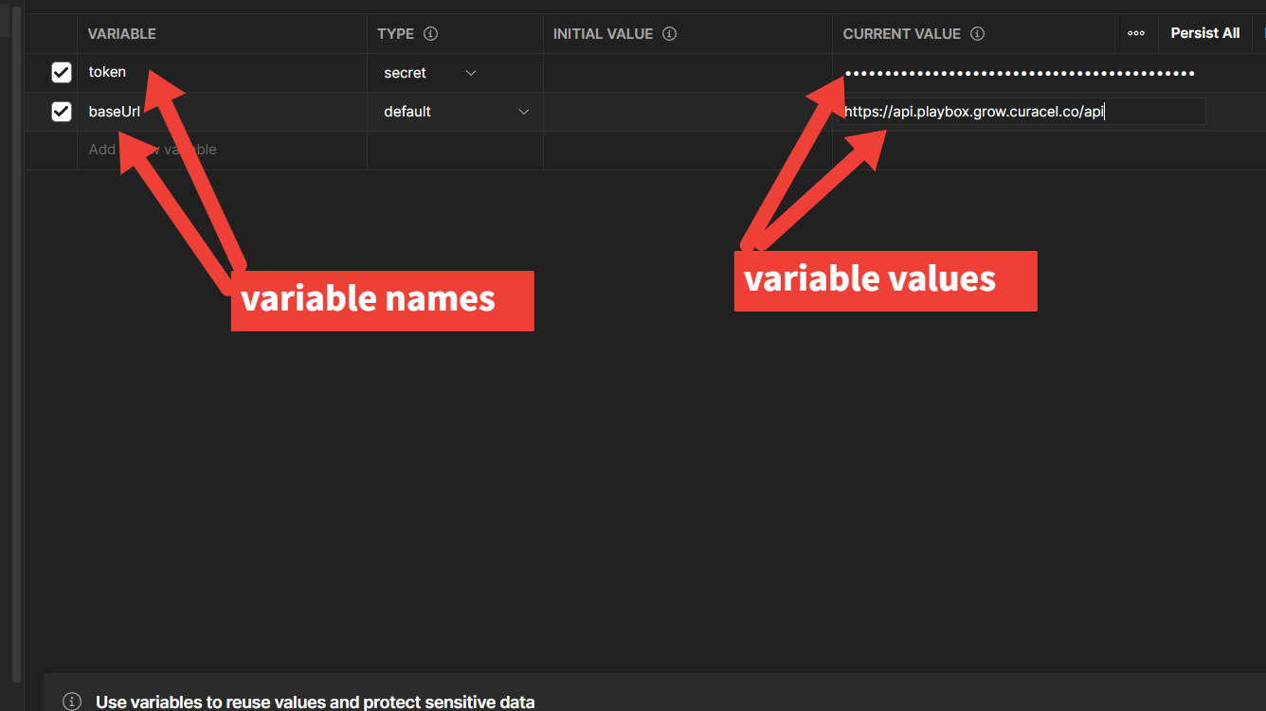Select the baseUrl variable name cell
The height and width of the screenshot is (711, 1266).
point(222,112)
